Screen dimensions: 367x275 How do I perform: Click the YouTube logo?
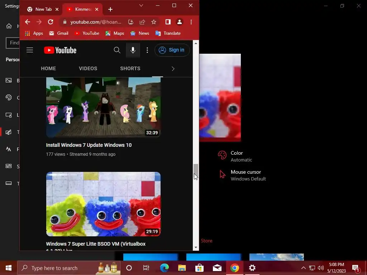click(x=60, y=50)
